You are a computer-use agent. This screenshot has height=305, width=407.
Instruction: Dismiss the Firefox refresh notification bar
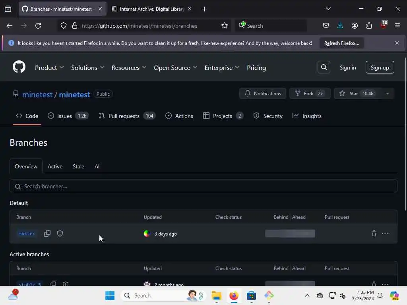(397, 43)
